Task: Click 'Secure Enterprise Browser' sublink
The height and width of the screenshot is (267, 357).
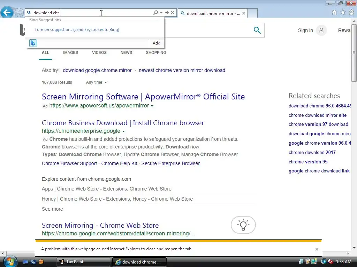Action: pos(170,163)
